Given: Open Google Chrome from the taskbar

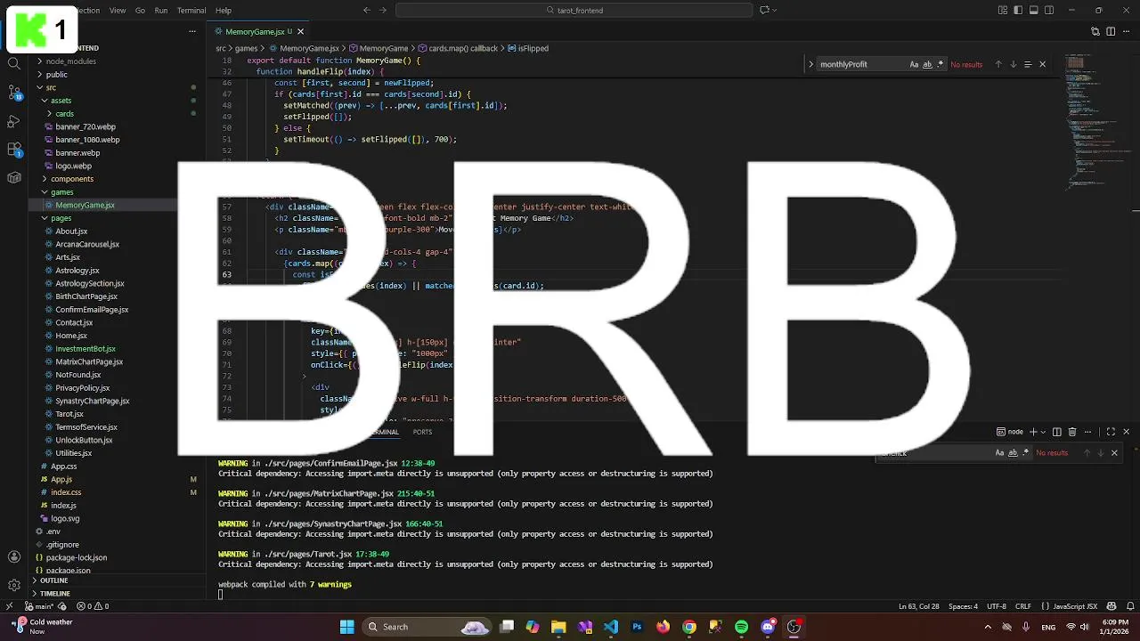Looking at the screenshot, I should [689, 627].
